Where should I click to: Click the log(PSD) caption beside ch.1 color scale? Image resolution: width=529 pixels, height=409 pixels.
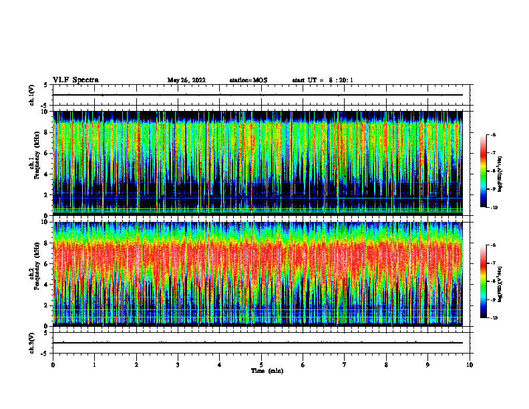pos(500,174)
